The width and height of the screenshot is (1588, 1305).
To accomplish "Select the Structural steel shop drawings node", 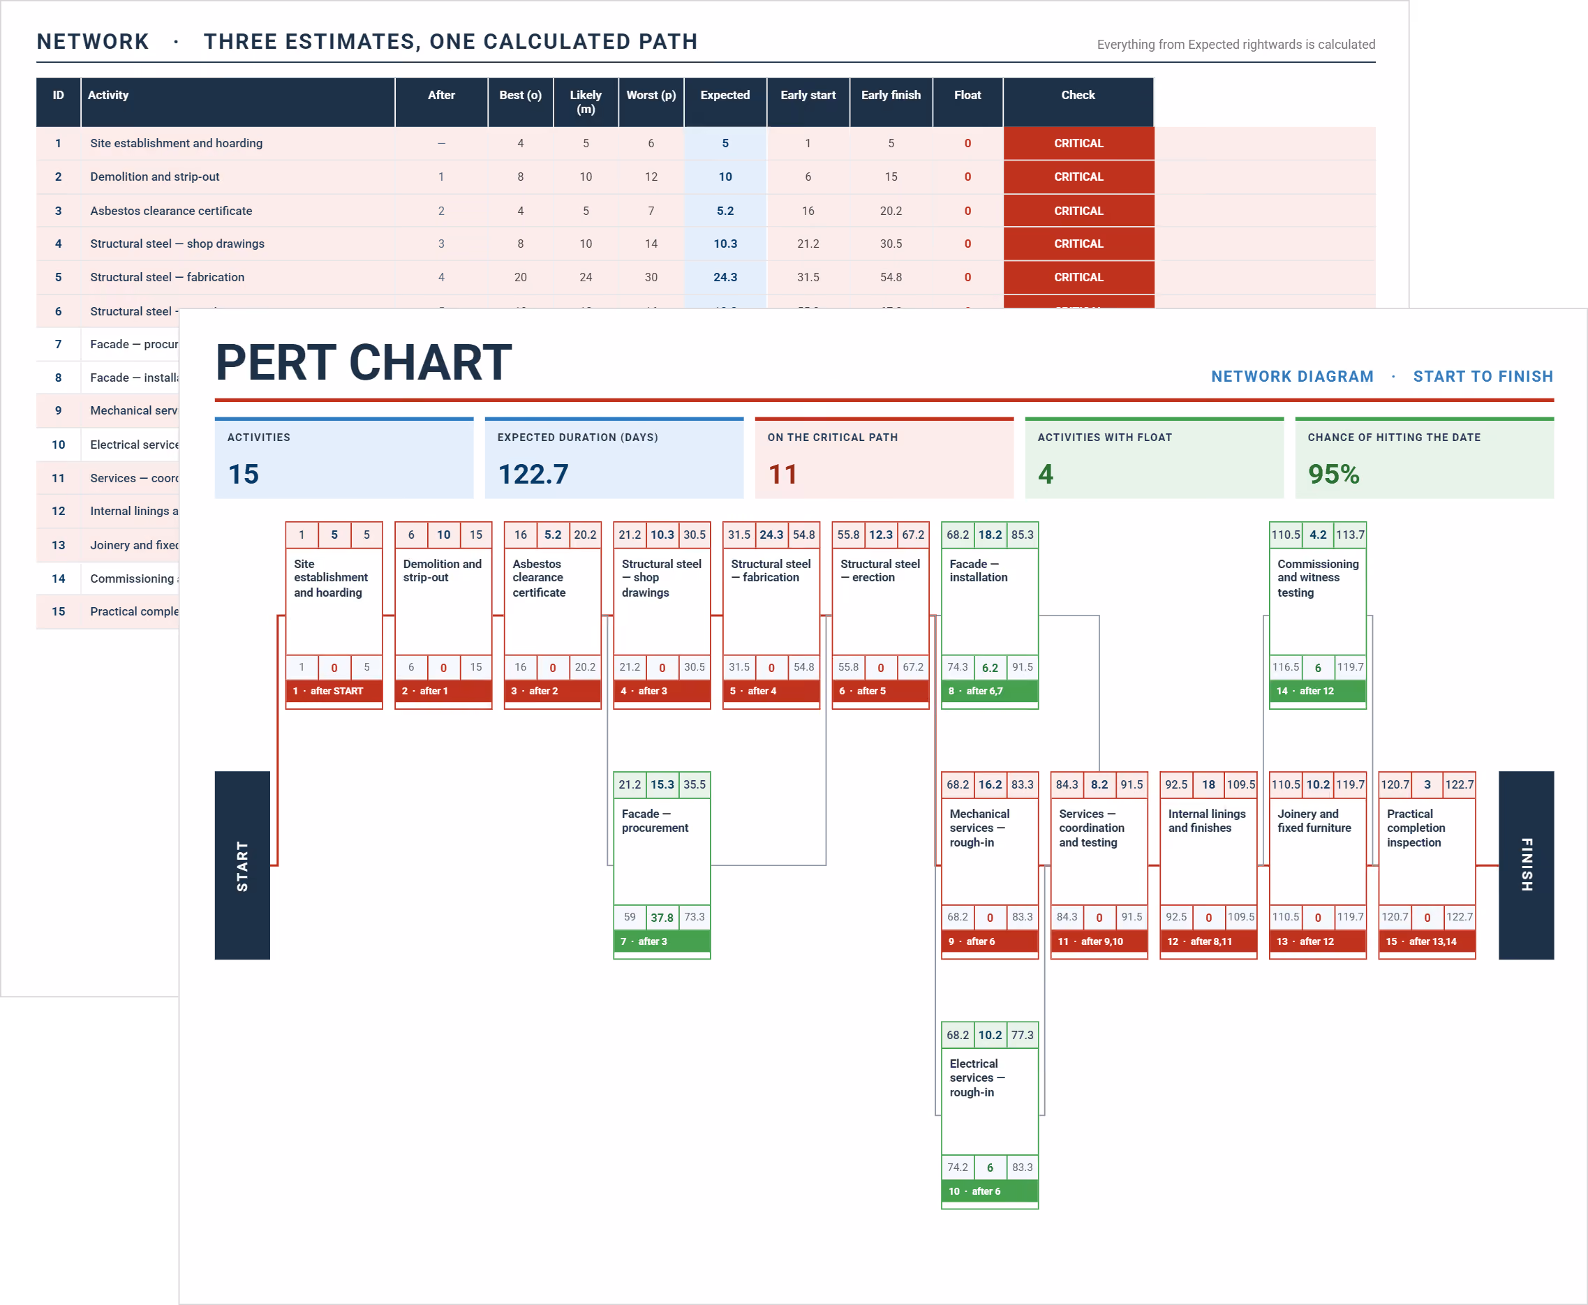I will [662, 615].
